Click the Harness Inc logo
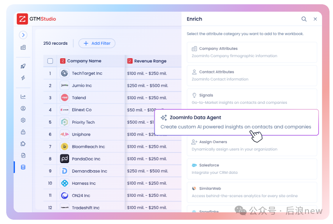Viewport: 333px width, 224px height. point(65,183)
